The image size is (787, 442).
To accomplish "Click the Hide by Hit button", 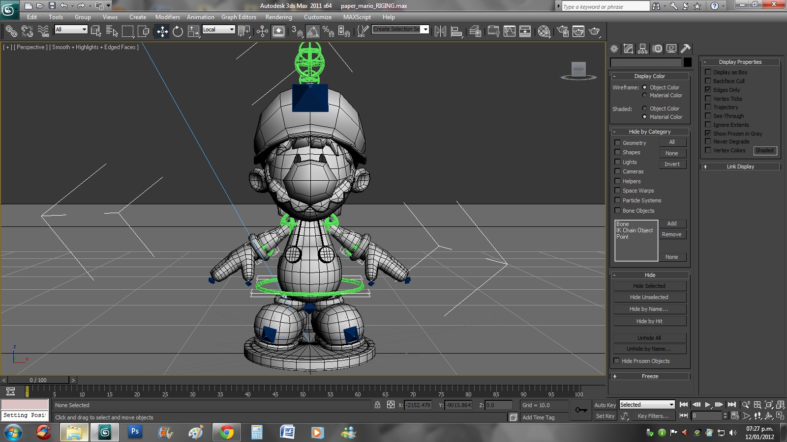I will (649, 321).
